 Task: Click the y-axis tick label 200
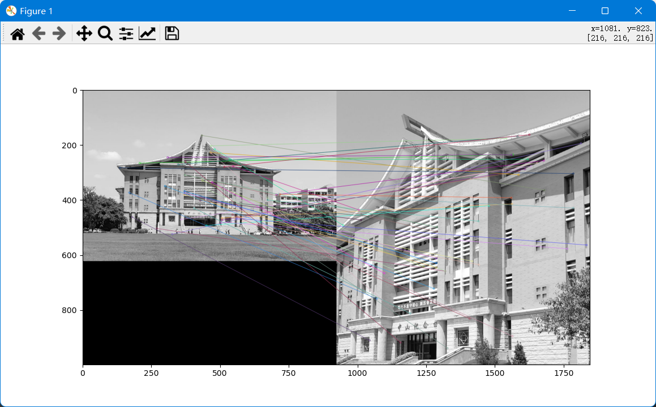70,145
